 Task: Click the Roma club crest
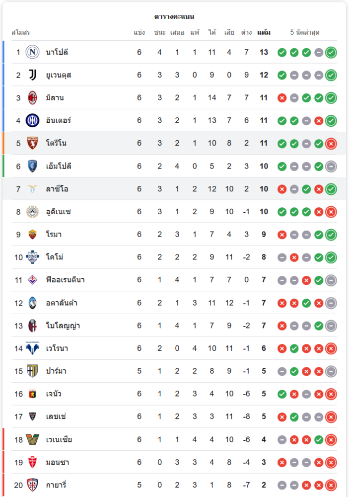[x=32, y=235]
